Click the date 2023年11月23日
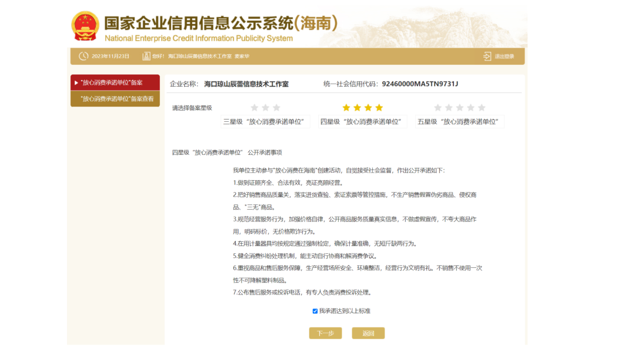The image size is (635, 358). point(110,57)
